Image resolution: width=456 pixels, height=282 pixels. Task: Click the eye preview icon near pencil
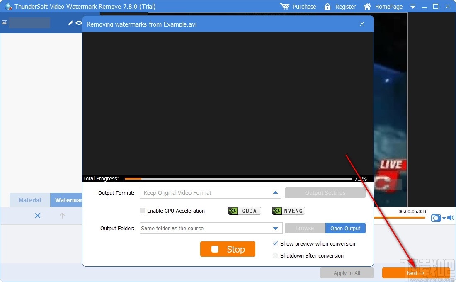click(x=78, y=23)
